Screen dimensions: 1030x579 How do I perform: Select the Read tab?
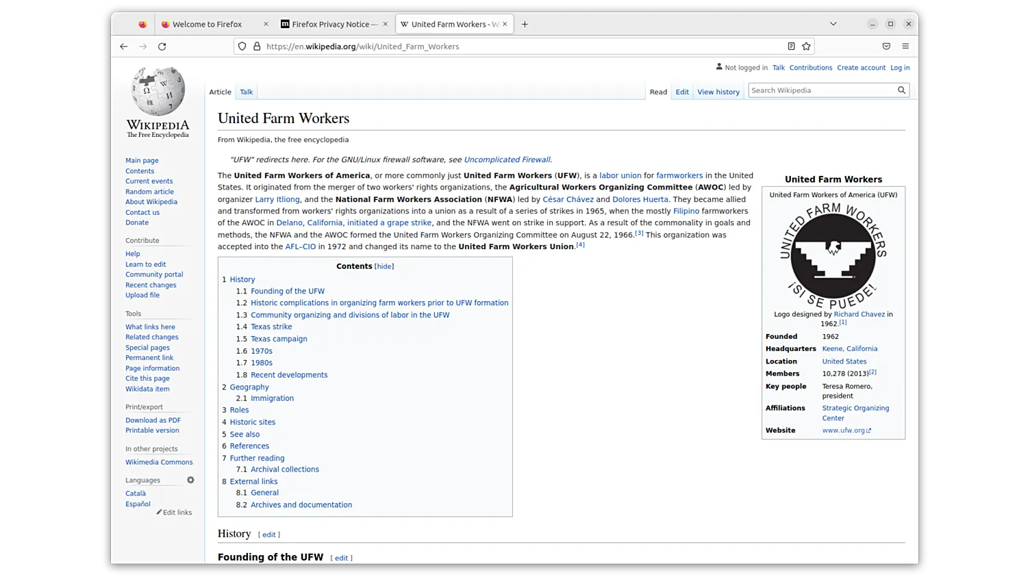coord(658,92)
